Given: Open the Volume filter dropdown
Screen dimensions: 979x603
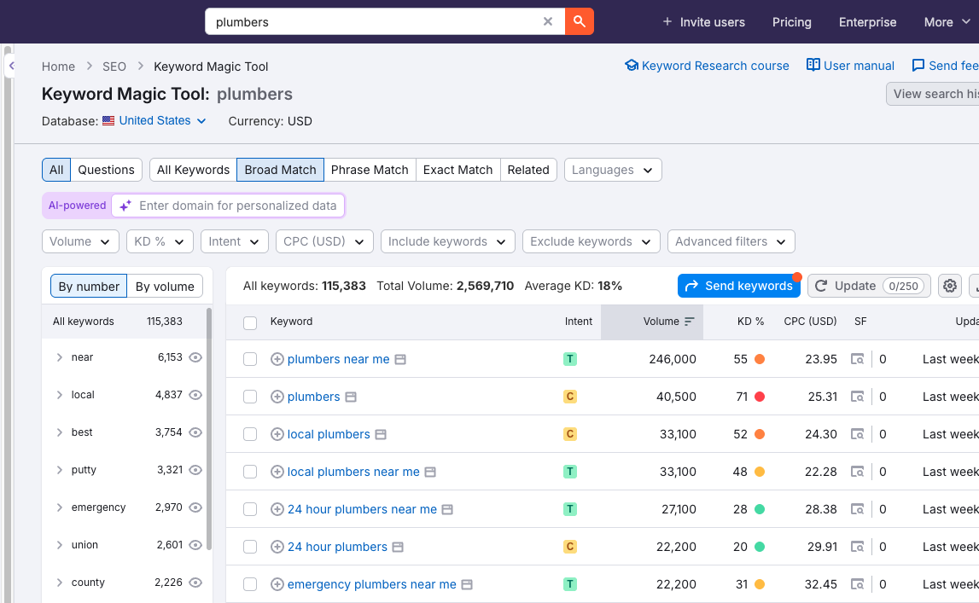Looking at the screenshot, I should 80,241.
